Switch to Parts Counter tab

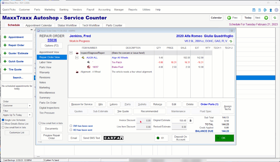[114, 25]
